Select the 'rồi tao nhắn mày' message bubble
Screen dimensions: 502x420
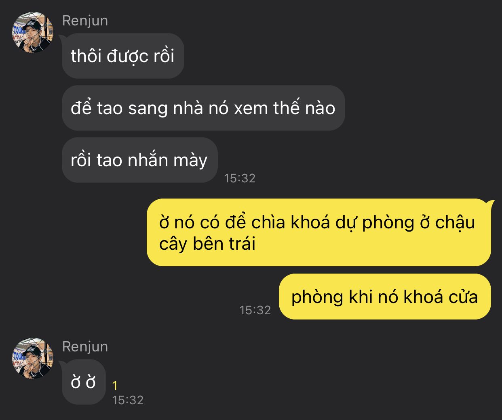139,160
